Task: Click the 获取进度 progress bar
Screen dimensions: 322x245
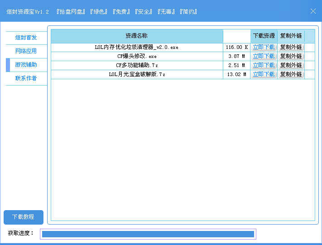Action: tap(148, 234)
